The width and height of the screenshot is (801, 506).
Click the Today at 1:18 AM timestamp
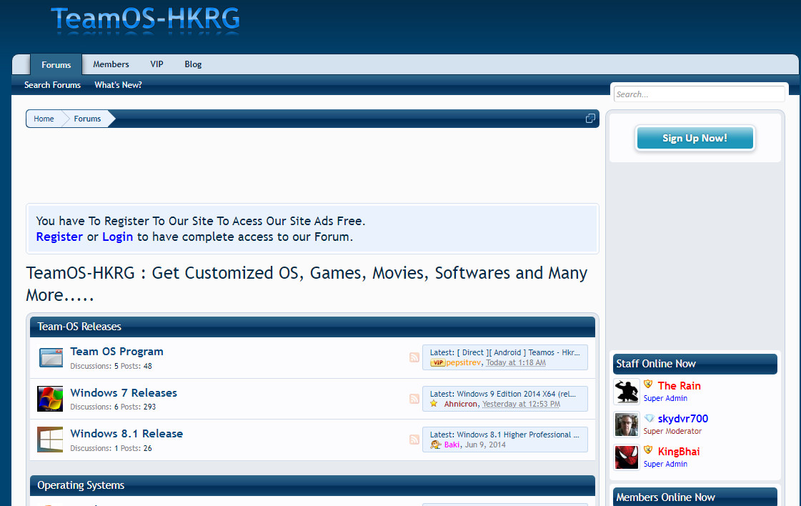pos(515,363)
